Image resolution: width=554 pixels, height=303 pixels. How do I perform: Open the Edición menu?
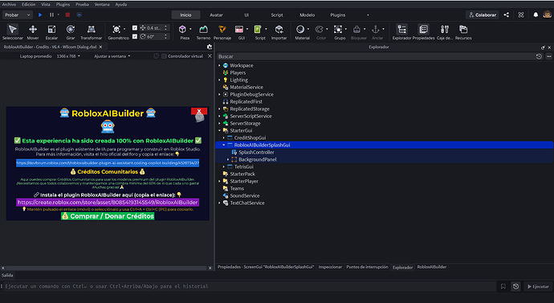tap(28, 4)
